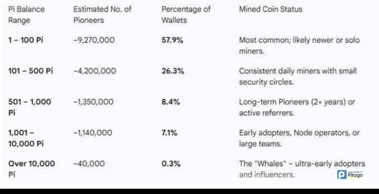Select the 'Estimated No. of Pioneers' header

pos(102,15)
